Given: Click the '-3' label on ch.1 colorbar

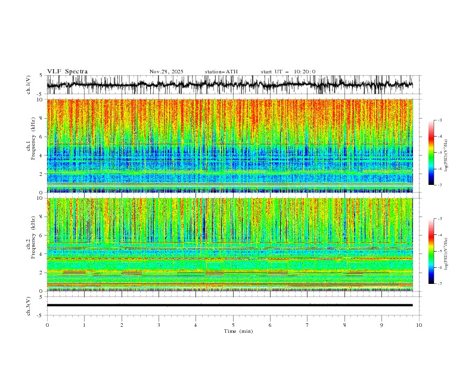Looking at the screenshot, I should click(439, 120).
